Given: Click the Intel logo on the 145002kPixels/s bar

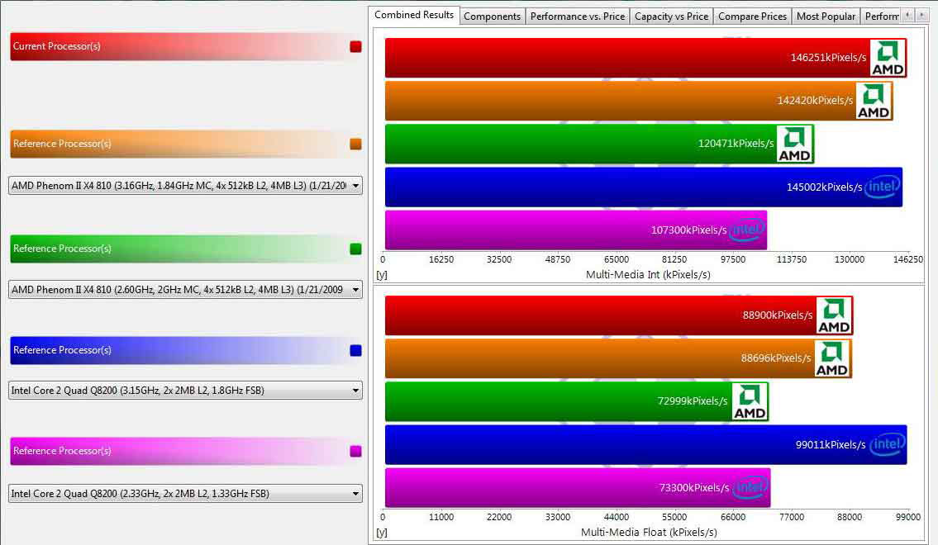Looking at the screenshot, I should (883, 187).
